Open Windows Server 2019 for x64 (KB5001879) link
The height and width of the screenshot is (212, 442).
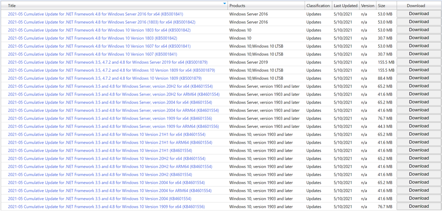pos(108,62)
